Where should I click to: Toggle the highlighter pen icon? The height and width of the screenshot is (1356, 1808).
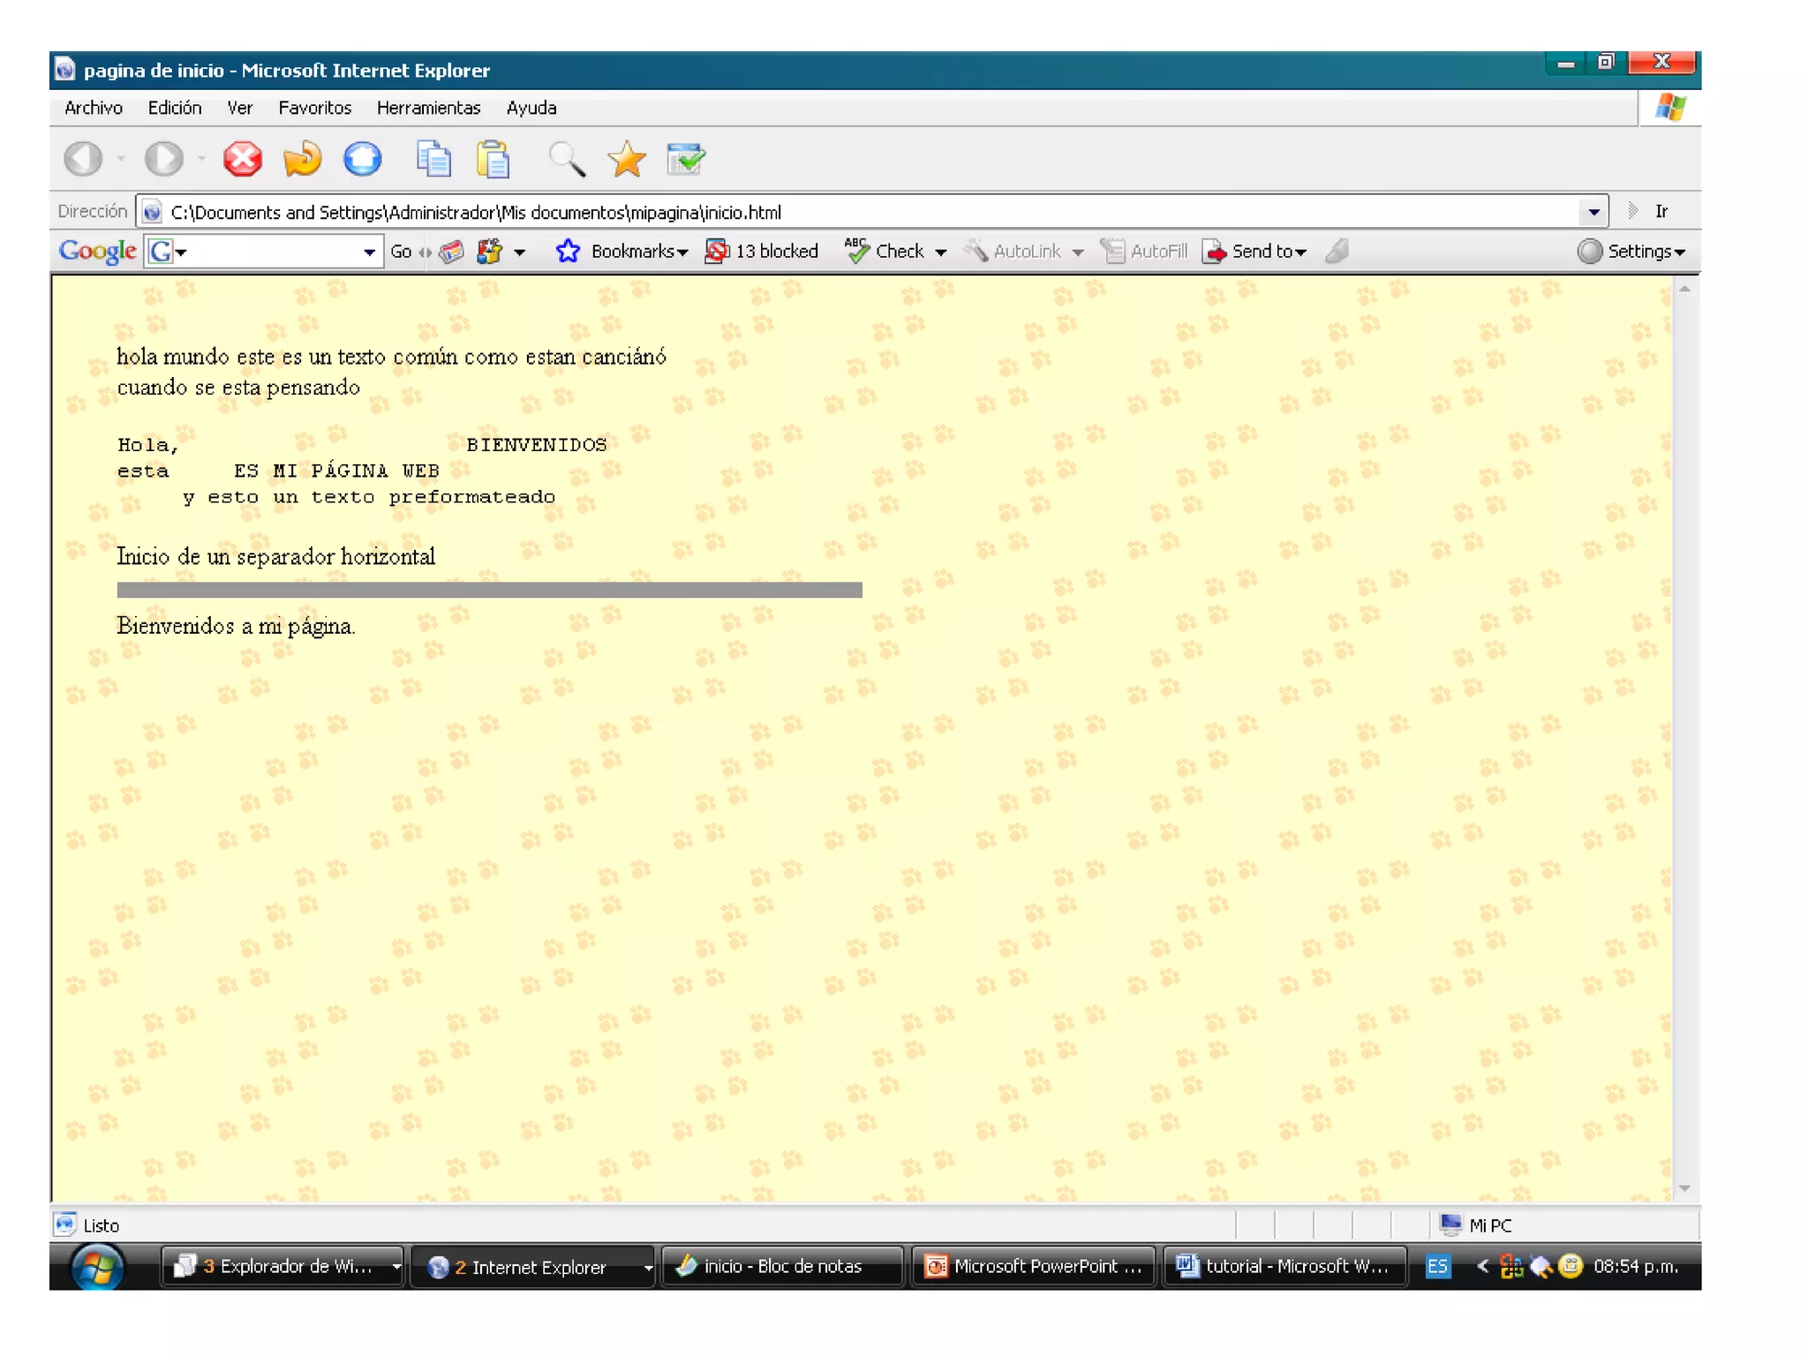(x=1337, y=252)
